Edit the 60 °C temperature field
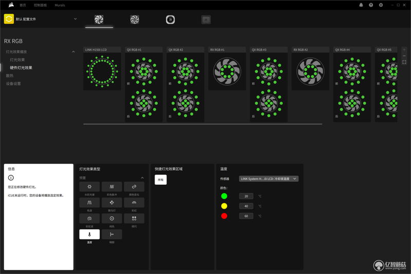This screenshot has height=274, width=411. (x=246, y=216)
